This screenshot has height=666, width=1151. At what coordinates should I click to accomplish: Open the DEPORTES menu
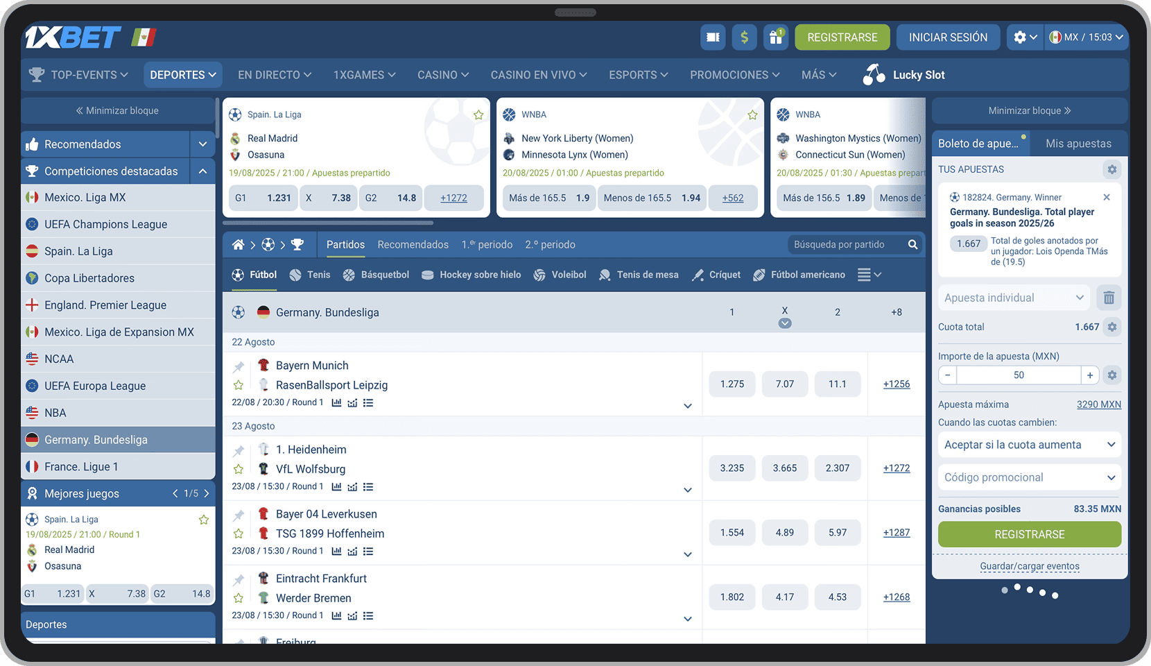[183, 75]
